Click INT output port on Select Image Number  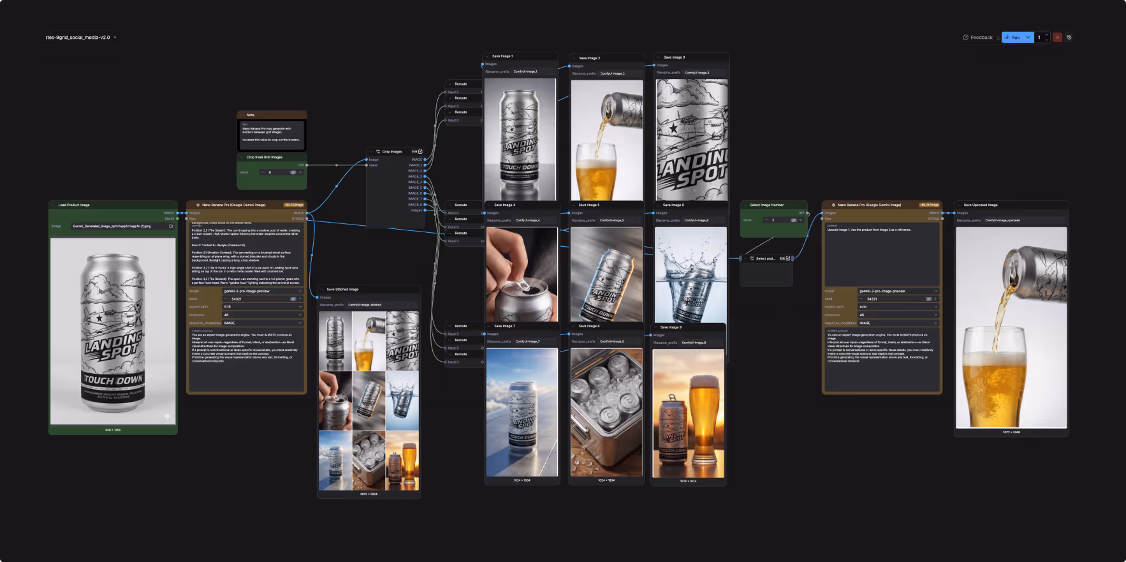(x=807, y=213)
